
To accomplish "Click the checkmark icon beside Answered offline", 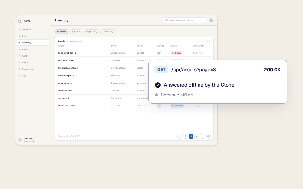I will point(158,85).
